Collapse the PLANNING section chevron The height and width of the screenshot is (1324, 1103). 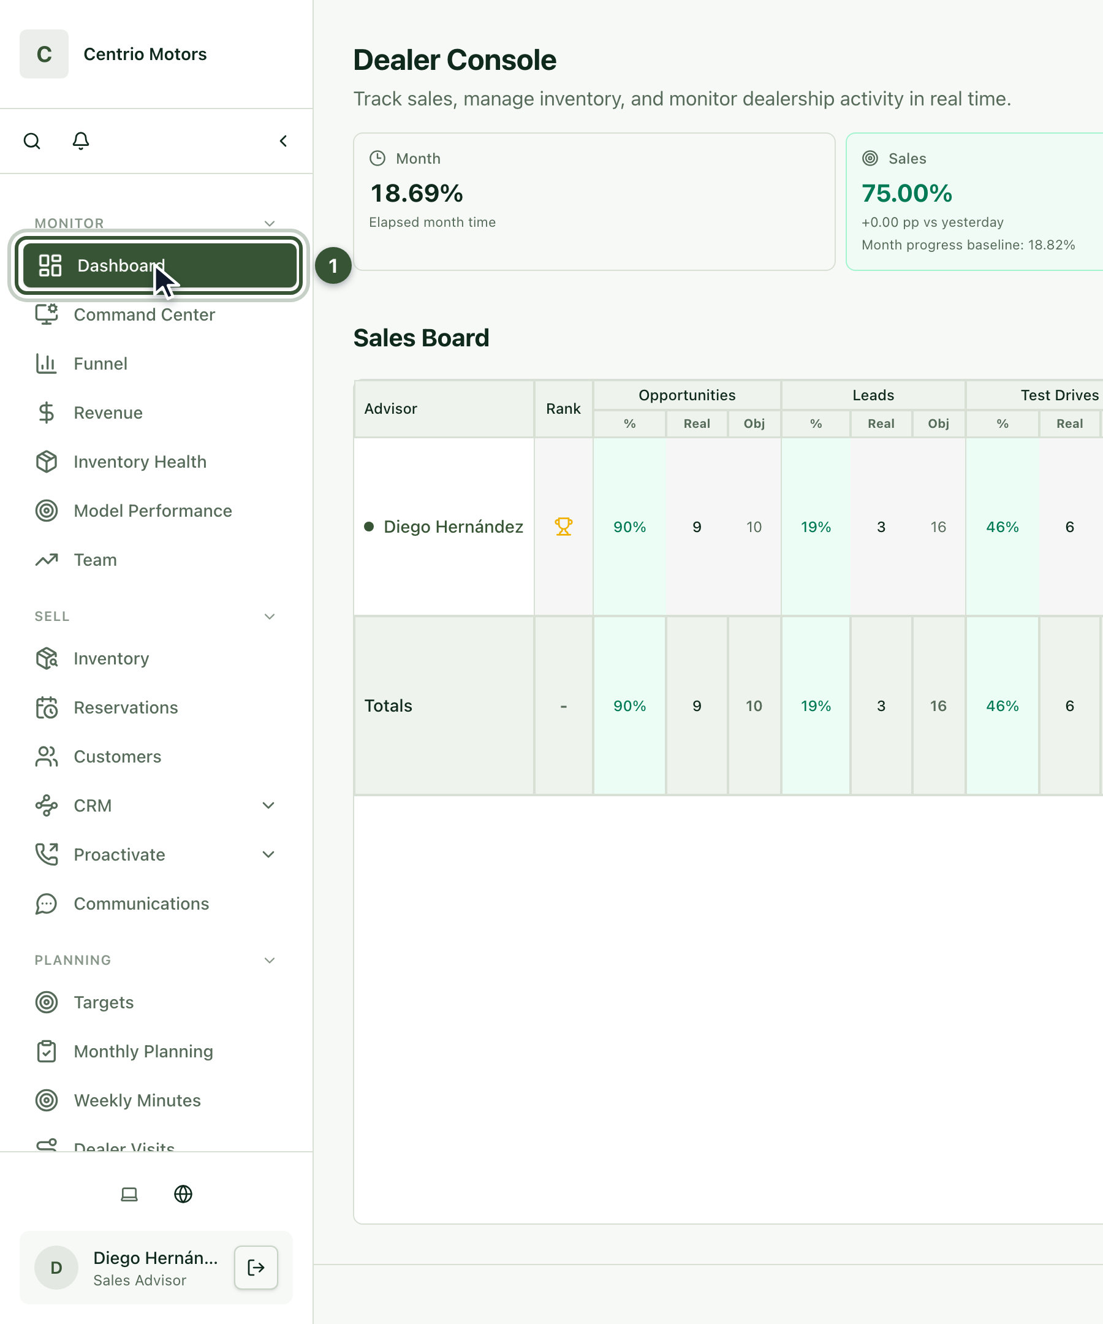[x=270, y=961]
